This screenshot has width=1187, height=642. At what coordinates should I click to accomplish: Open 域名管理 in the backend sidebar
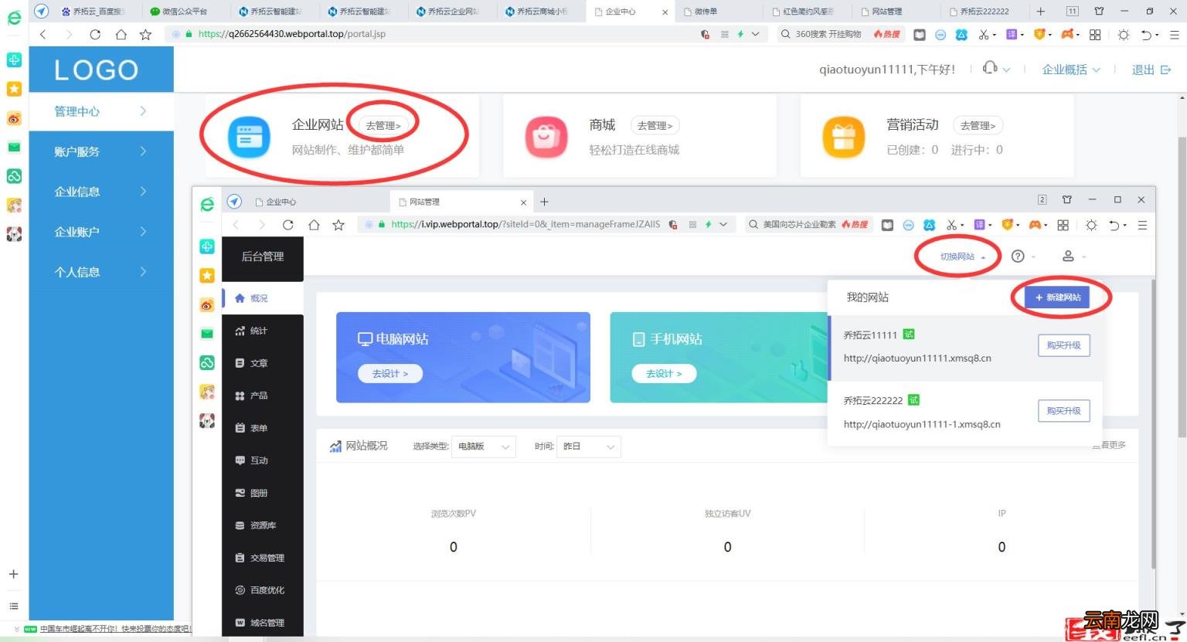click(263, 623)
